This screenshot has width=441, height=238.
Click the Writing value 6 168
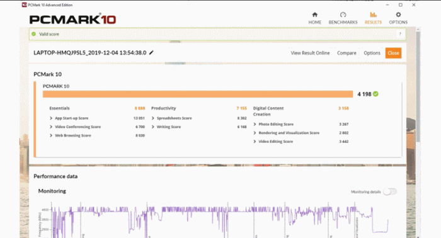[x=242, y=127]
